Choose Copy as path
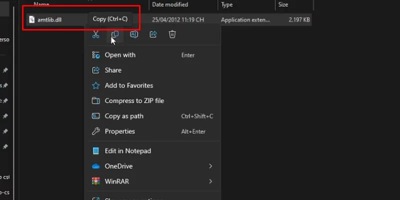Screen dimensions: 400x200 pos(124,116)
